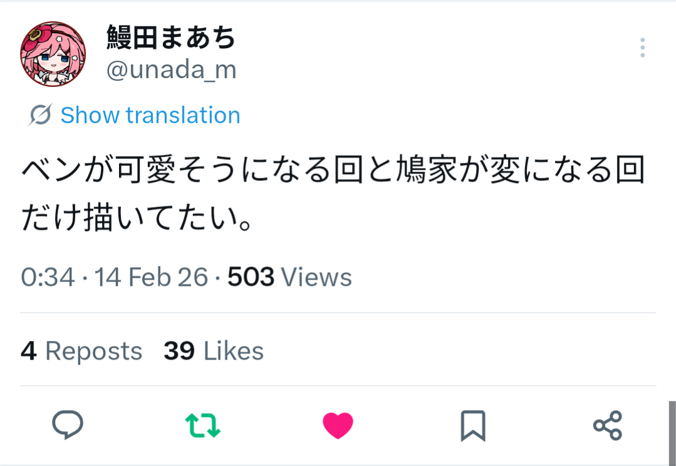Open the share icon options
Screen dimensions: 676x466
click(x=607, y=425)
